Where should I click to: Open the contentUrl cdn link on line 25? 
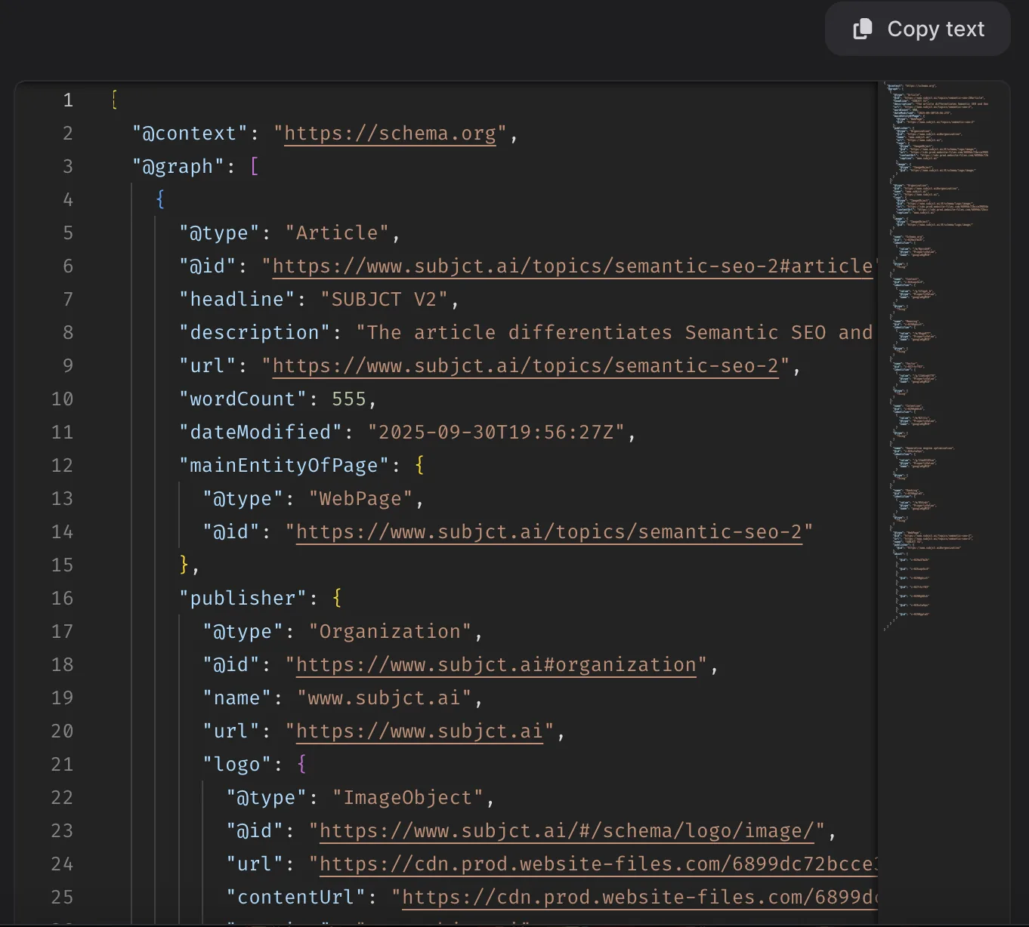coord(640,898)
